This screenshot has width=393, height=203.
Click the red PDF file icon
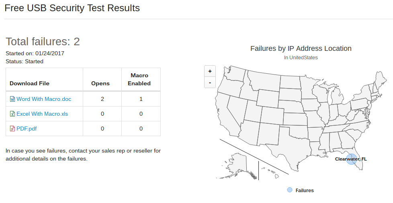(12, 129)
